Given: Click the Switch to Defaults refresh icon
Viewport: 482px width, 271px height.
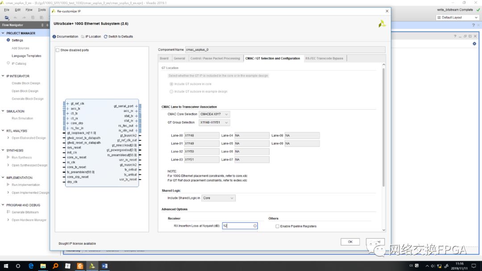Looking at the screenshot, I should click(x=105, y=37).
